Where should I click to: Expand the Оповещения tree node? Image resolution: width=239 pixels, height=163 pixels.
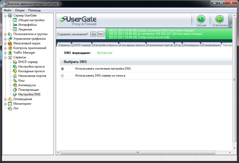5,99
